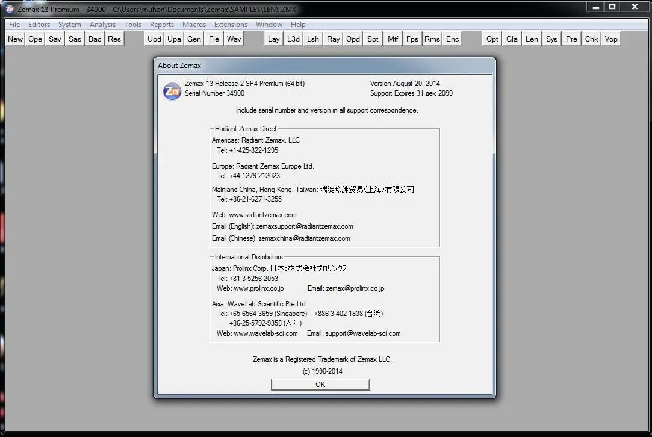This screenshot has width=652, height=437.
Task: Click the "Version August 20, 2014" text
Action: point(405,84)
